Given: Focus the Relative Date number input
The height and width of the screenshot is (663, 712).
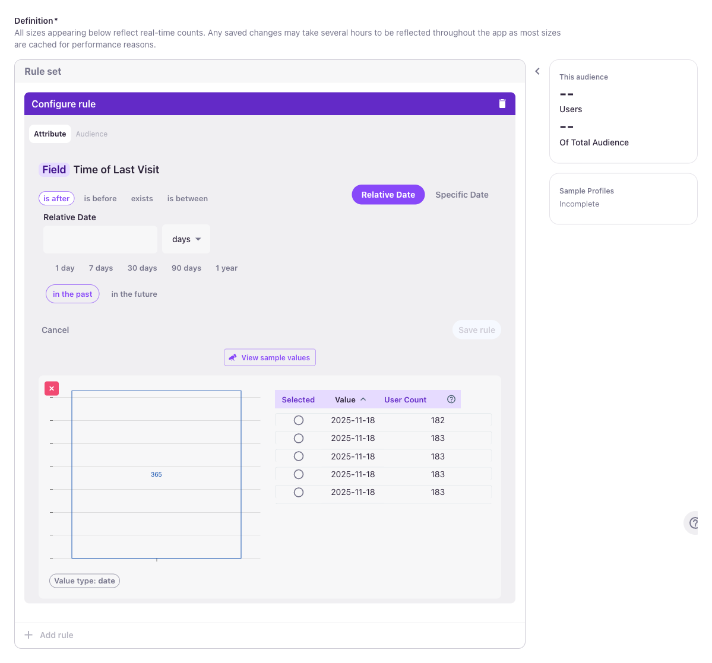Looking at the screenshot, I should coord(100,240).
